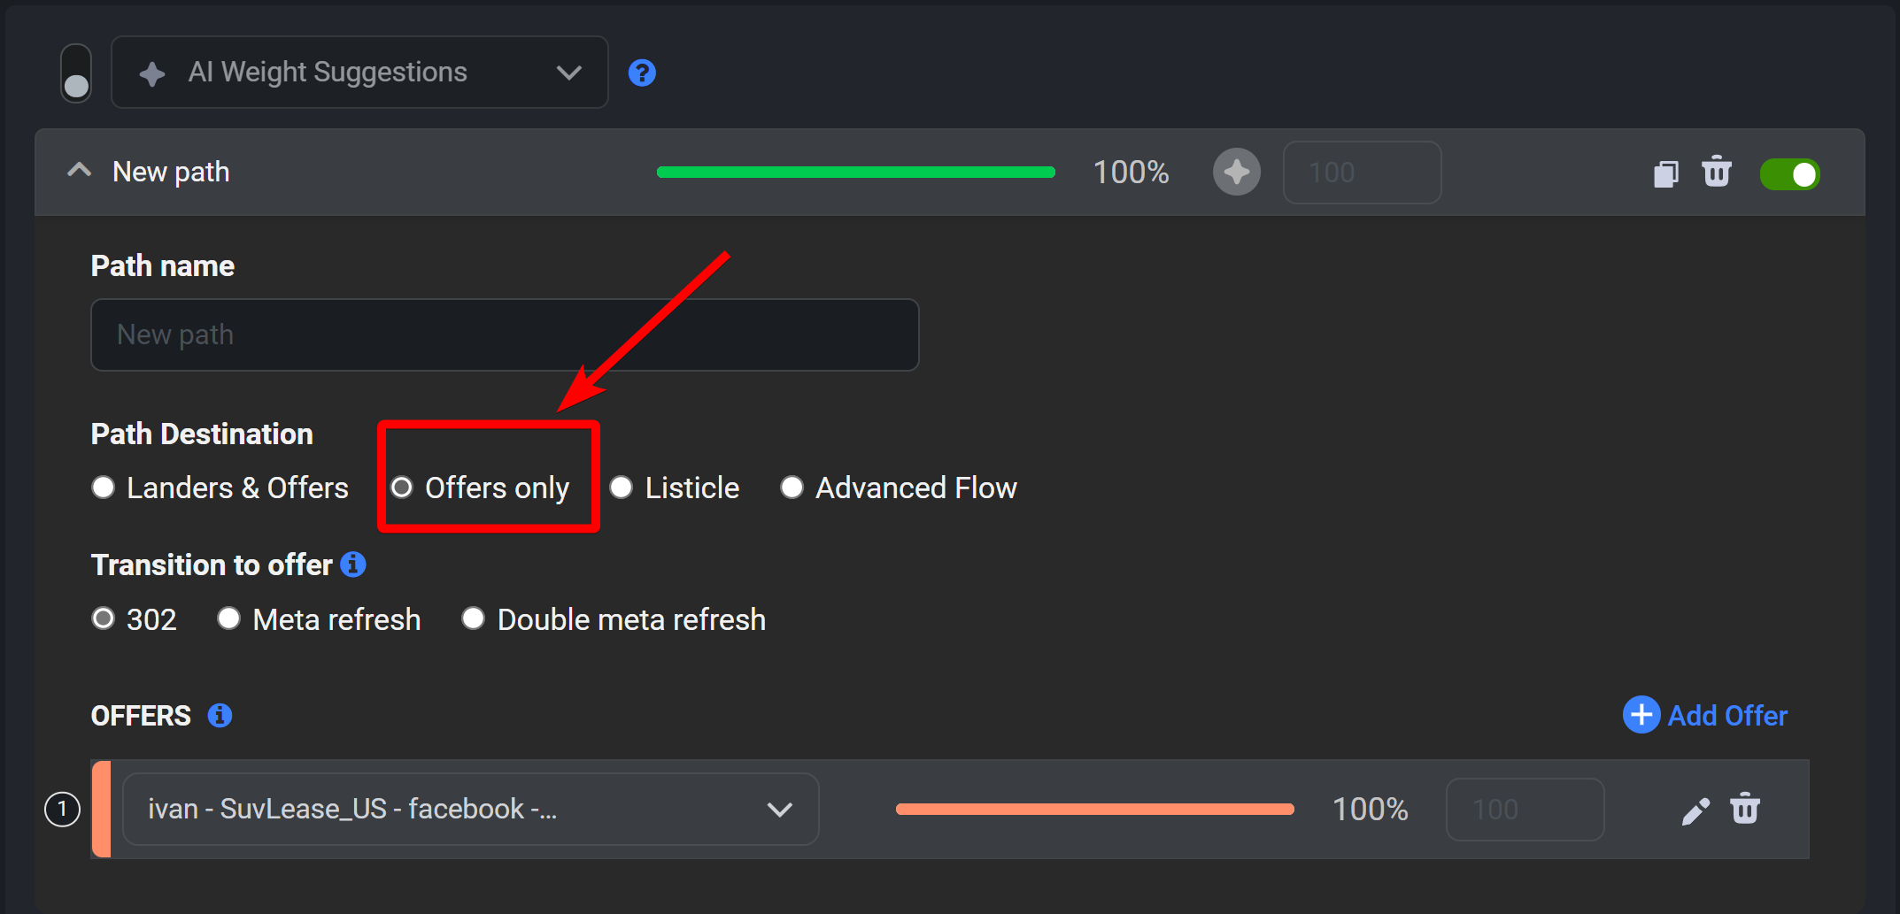Delete the New path using the trash icon

tap(1717, 172)
